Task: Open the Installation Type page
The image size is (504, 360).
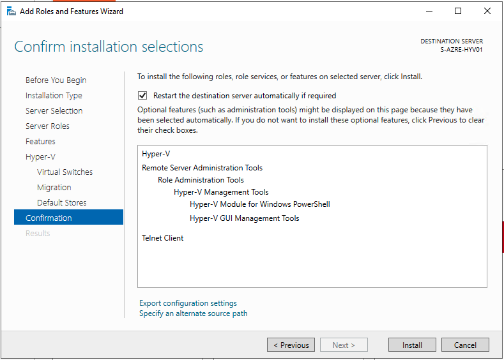Action: point(54,96)
